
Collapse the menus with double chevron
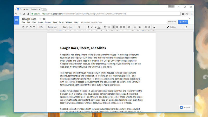186,27
